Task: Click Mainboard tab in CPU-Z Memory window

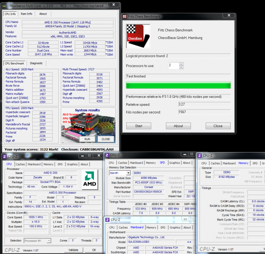Action: (229, 163)
